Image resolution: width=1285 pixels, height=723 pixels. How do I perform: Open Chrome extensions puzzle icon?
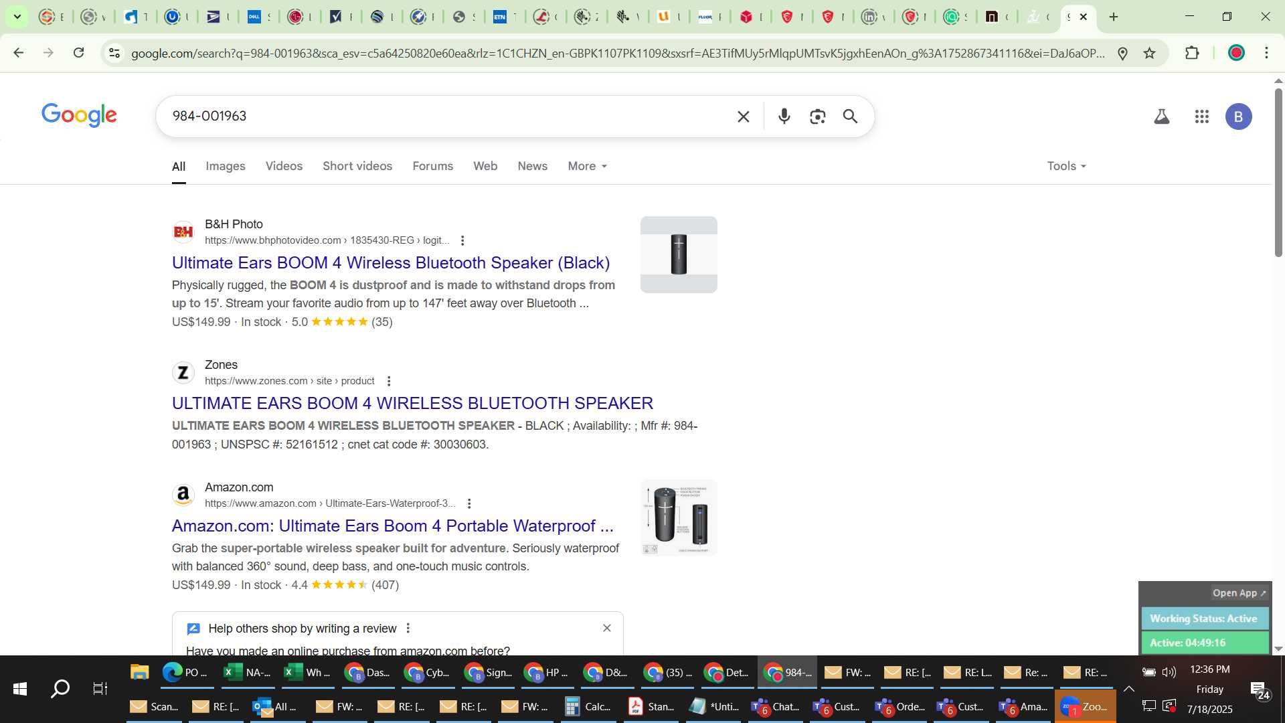pos(1192,54)
